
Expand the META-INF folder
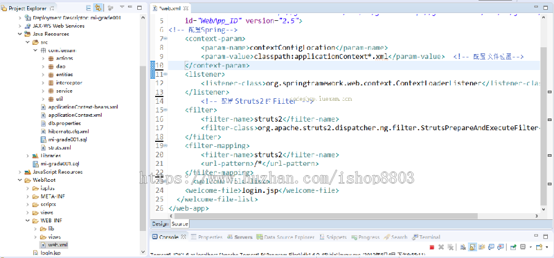28,197
